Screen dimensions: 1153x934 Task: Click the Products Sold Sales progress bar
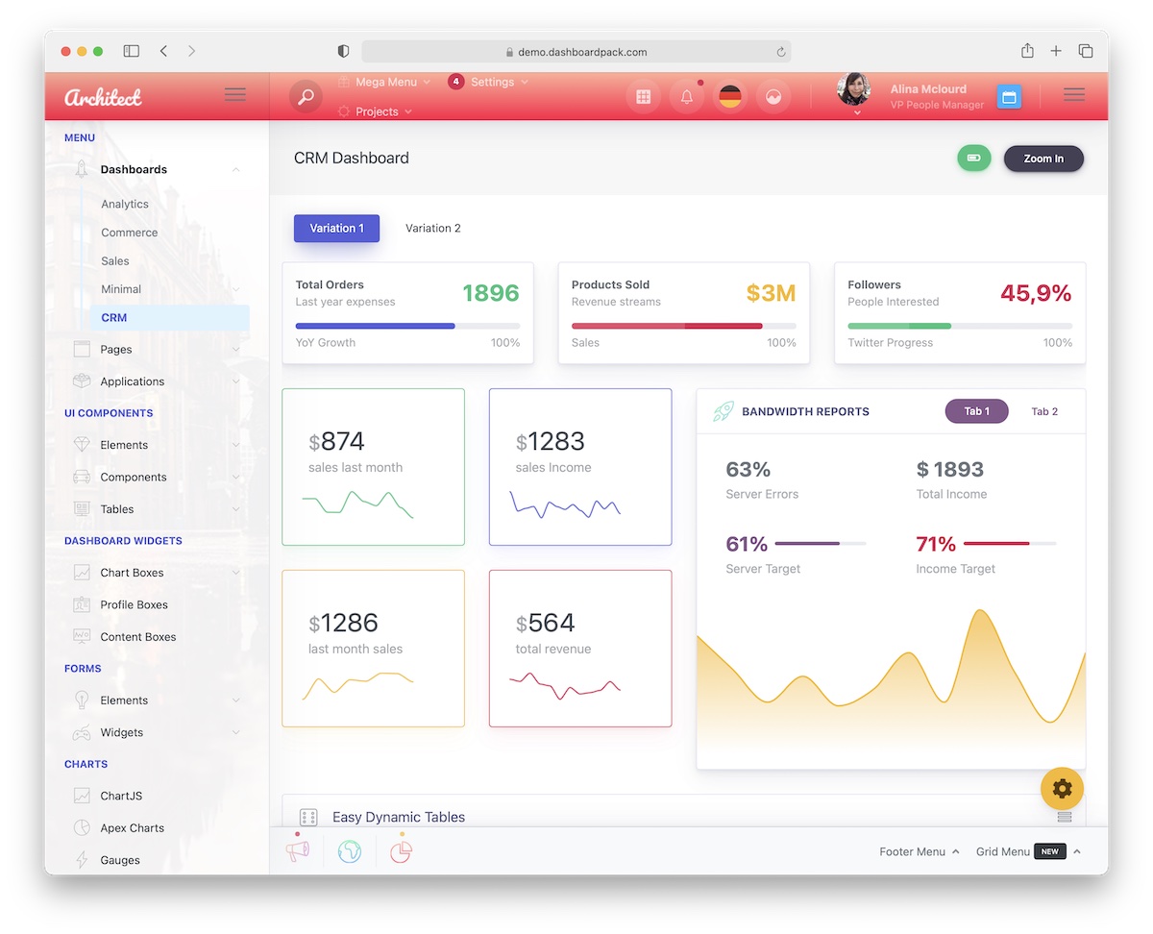tap(684, 326)
